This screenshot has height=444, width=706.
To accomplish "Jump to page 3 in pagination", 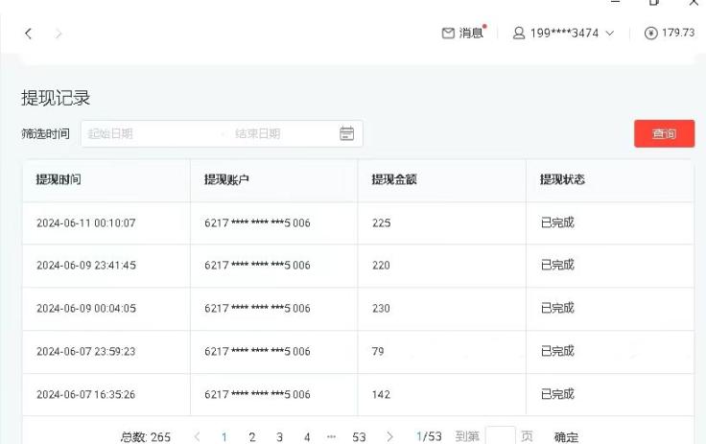I will 280,436.
